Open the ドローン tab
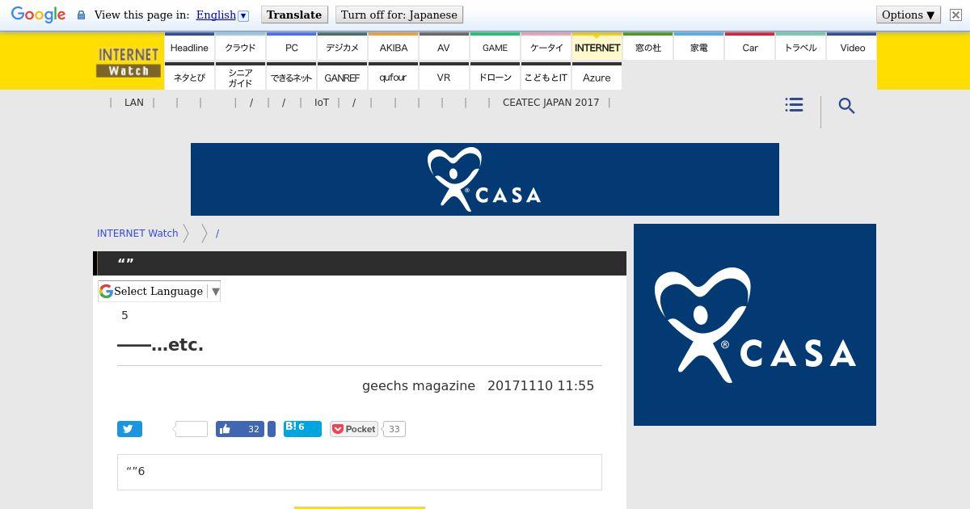Viewport: 970px width, 509px height. pos(495,77)
